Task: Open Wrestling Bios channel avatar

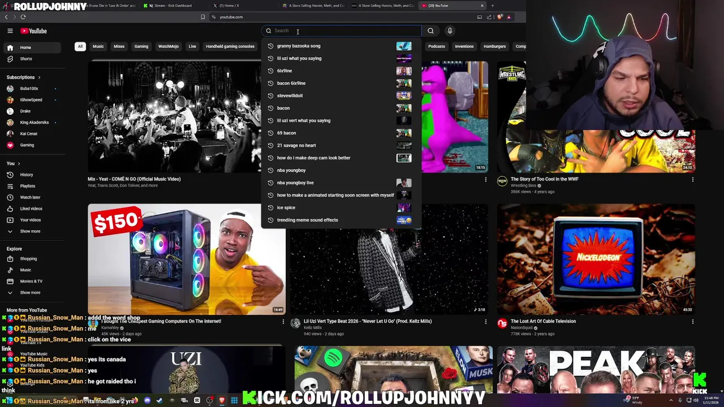Action: point(502,181)
